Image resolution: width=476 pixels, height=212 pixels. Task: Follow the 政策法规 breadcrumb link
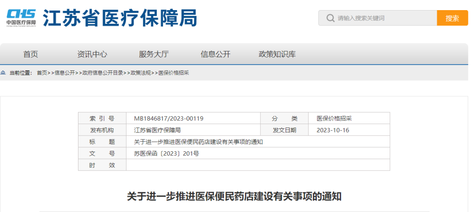pyautogui.click(x=141, y=73)
